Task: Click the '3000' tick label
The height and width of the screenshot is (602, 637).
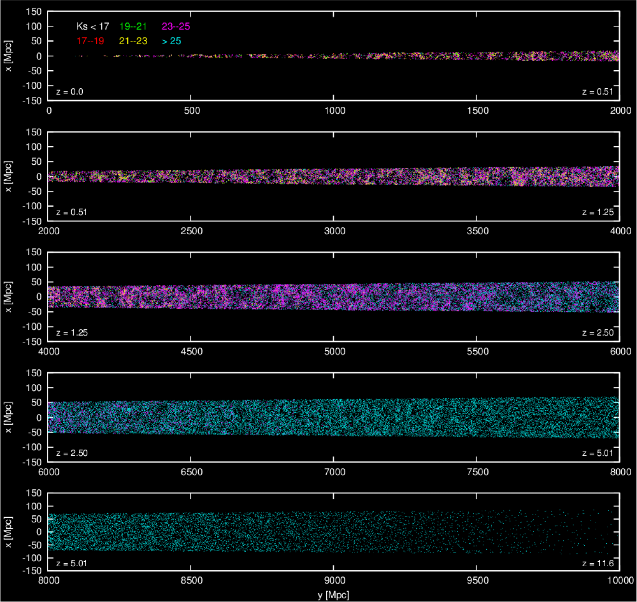Action: point(335,231)
